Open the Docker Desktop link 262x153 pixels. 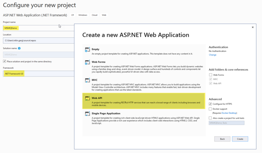[x=229, y=113]
